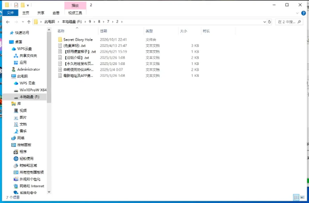This screenshot has height=203, width=309.
Task: Click the search box for folder 2
Action: [x=289, y=22]
